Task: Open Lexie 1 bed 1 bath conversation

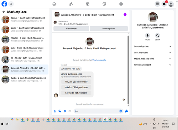Action: pyautogui.click(x=25, y=29)
